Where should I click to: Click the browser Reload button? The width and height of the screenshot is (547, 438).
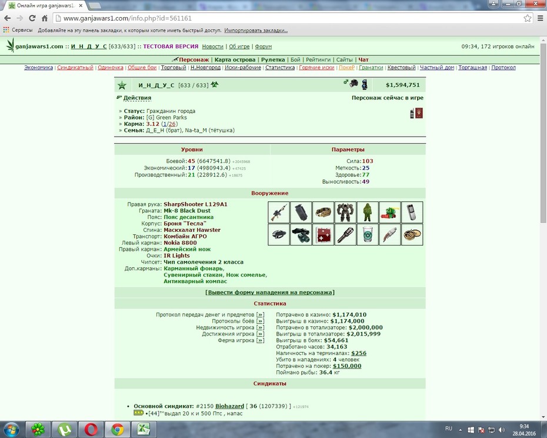pos(32,18)
